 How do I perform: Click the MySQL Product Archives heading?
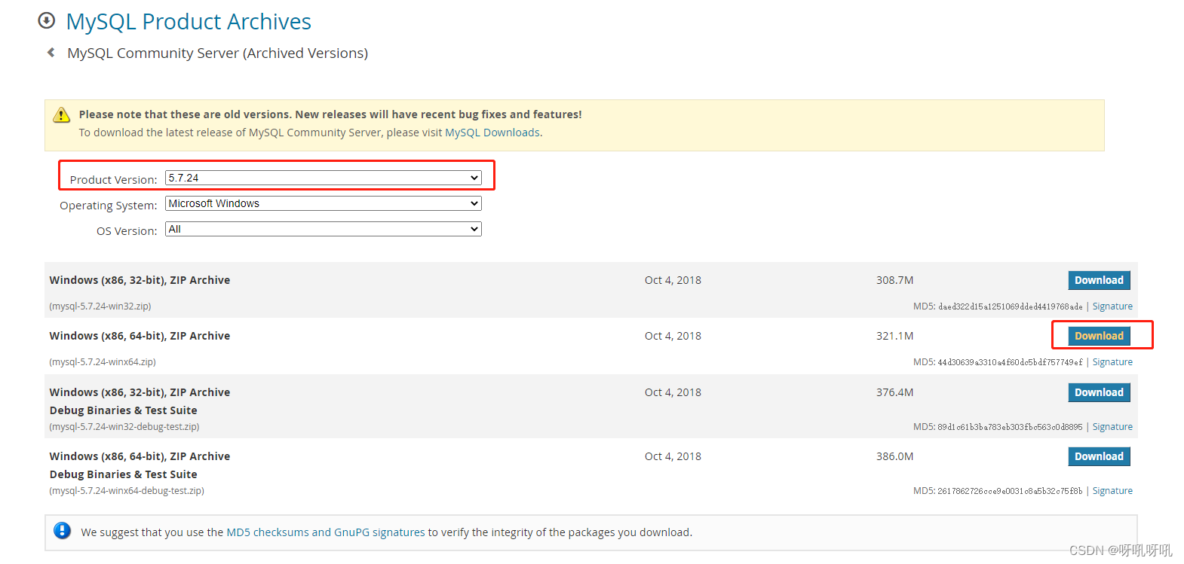click(x=189, y=22)
